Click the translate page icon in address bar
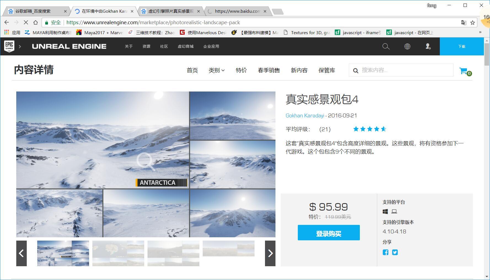The height and width of the screenshot is (280, 490). point(464,23)
